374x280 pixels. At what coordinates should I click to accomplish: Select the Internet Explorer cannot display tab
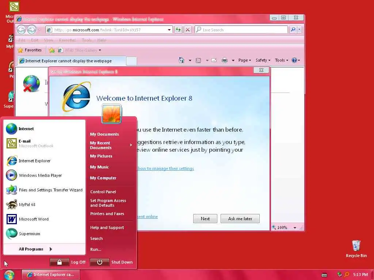[x=72, y=61]
